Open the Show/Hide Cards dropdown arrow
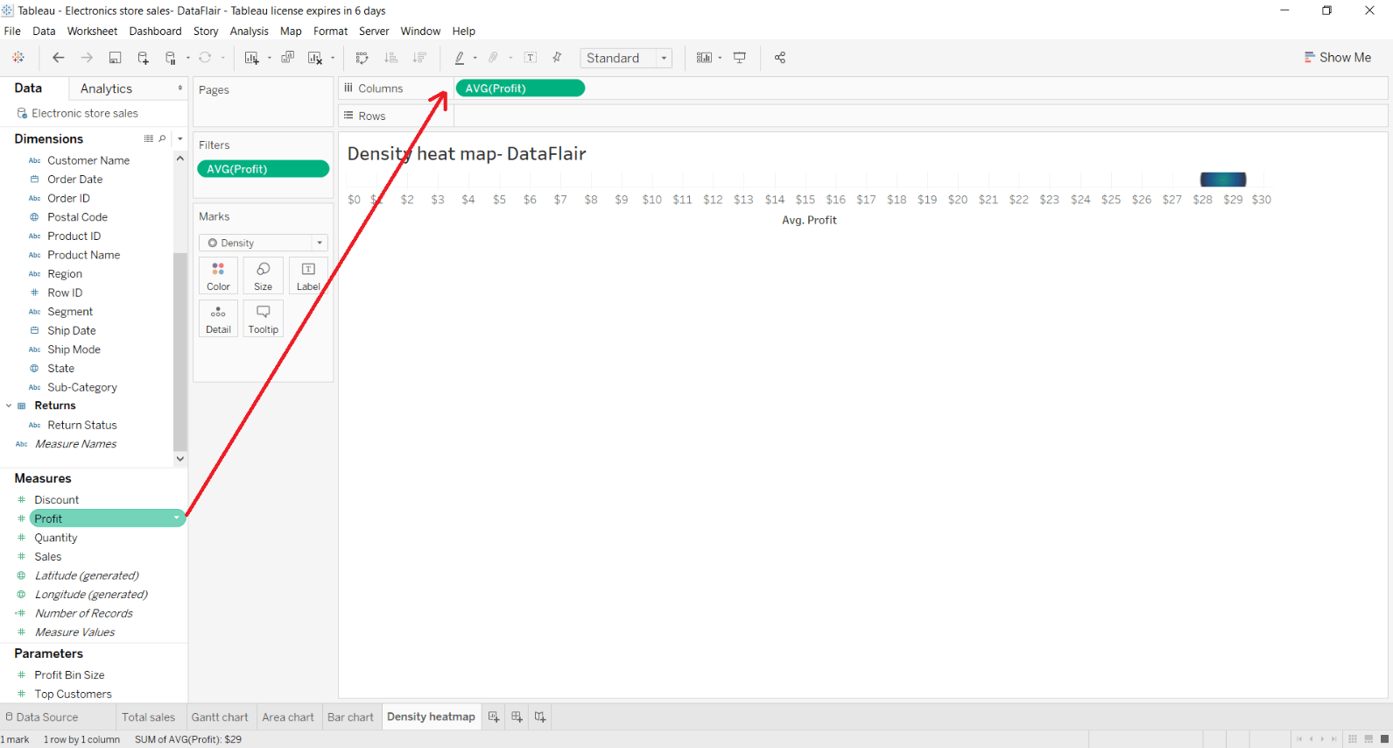 (x=720, y=58)
